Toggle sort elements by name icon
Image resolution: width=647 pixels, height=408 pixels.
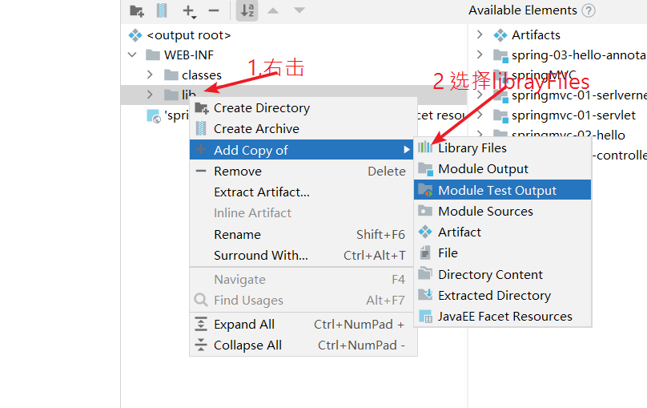[x=247, y=10]
